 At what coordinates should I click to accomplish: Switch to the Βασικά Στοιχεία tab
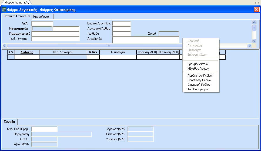point(16,16)
